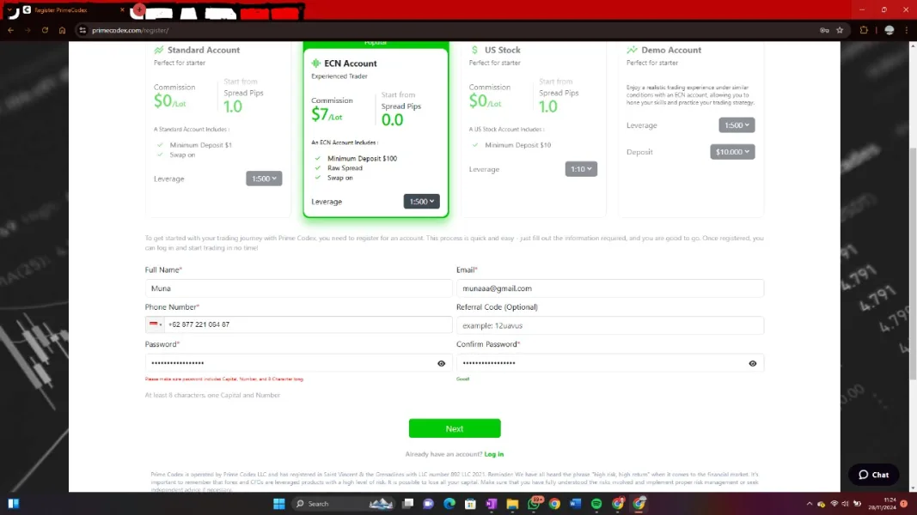The width and height of the screenshot is (917, 515).
Task: Open Microsoft Word from the taskbar
Action: coord(576,503)
